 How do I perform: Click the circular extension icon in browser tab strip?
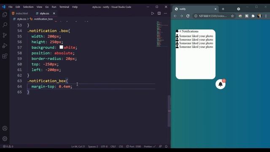coord(238,9)
